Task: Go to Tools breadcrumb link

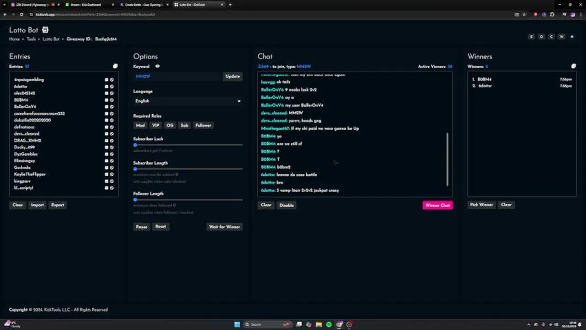Action: point(31,39)
